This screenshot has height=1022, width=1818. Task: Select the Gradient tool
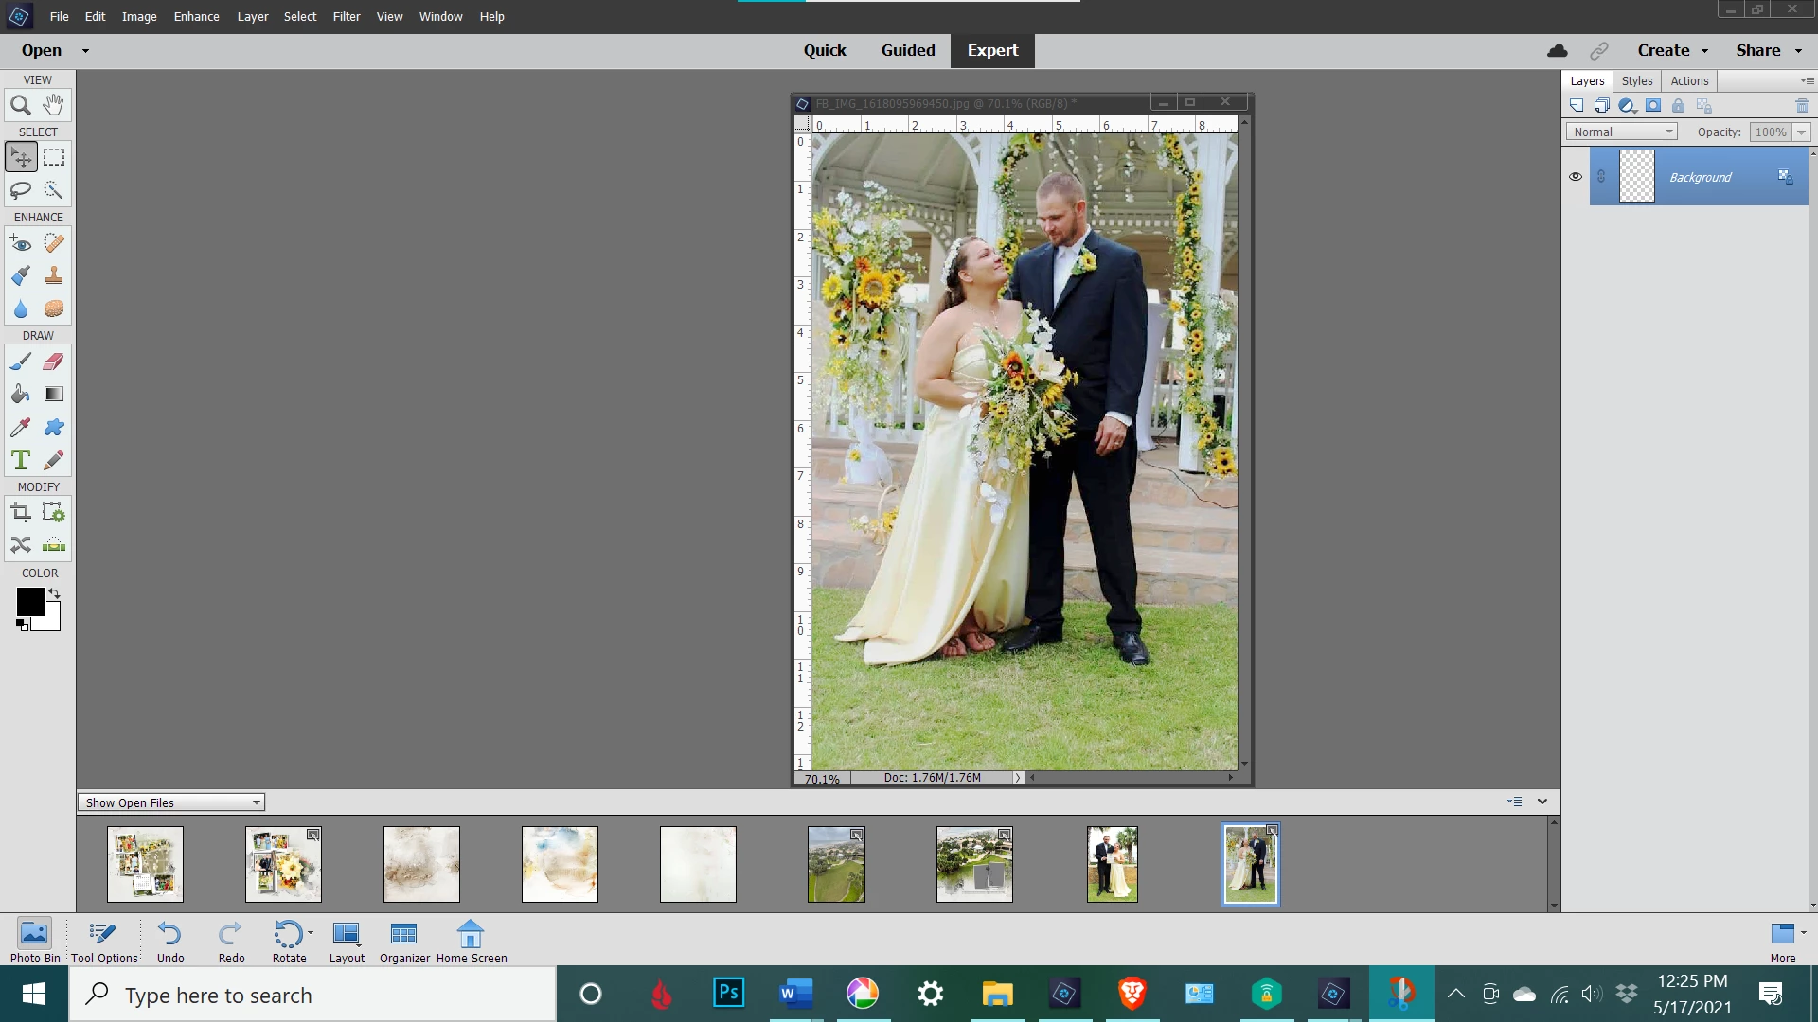(x=54, y=395)
